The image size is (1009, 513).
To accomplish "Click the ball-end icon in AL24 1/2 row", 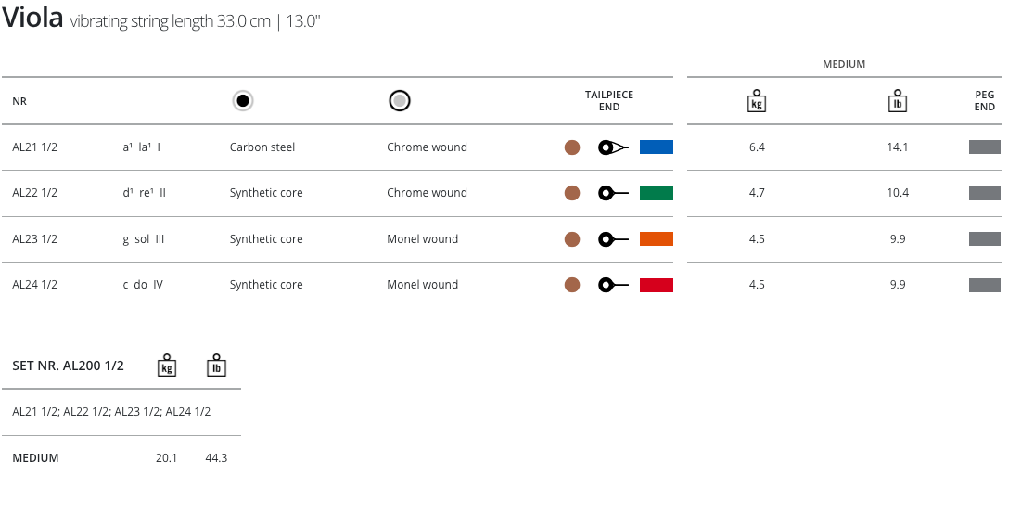I will point(613,285).
